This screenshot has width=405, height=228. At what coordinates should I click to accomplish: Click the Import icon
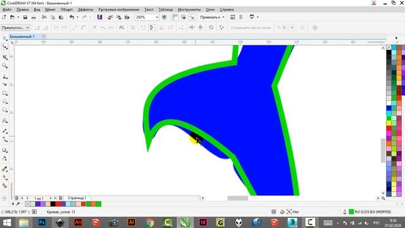click(110, 17)
